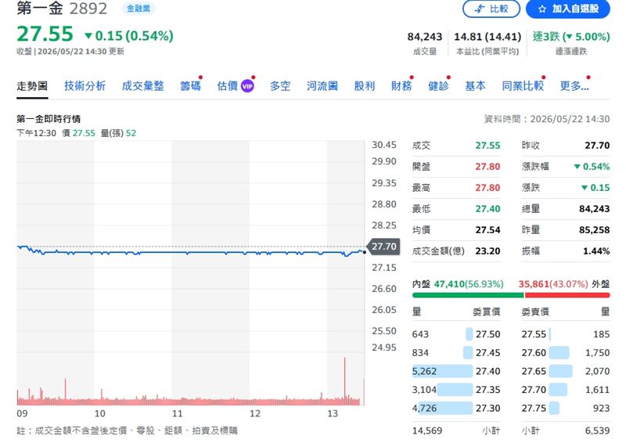Screen dimensions: 626x443
Task: Click the tall volume spike near 13:00
Action: [x=344, y=380]
